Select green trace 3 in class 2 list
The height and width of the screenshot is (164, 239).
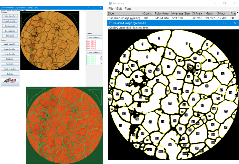[92, 62]
